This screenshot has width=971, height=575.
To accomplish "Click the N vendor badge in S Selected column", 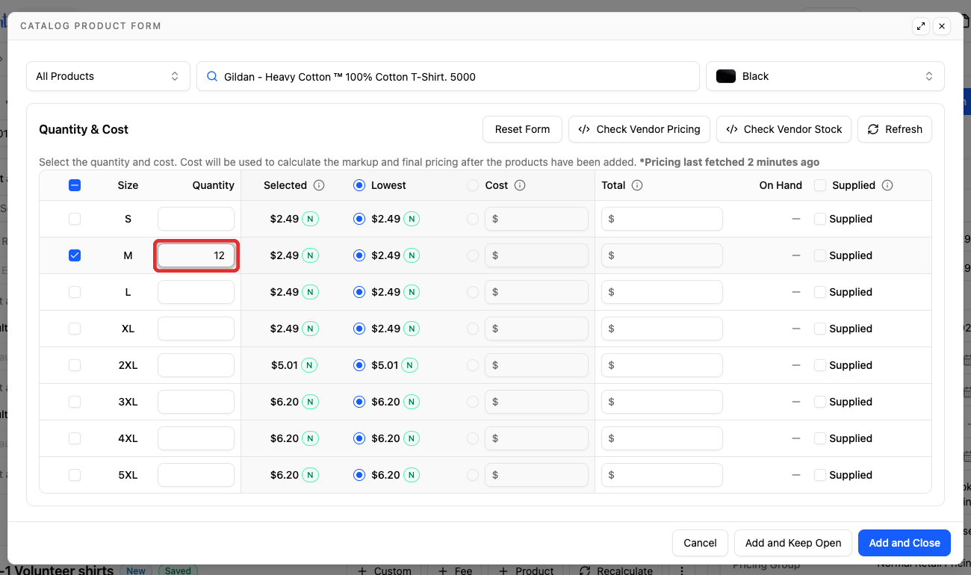I will [x=310, y=219].
